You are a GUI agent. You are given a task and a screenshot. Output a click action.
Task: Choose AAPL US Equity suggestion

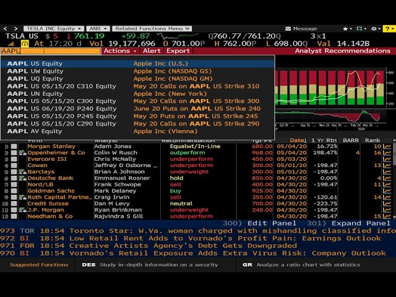tap(137, 64)
